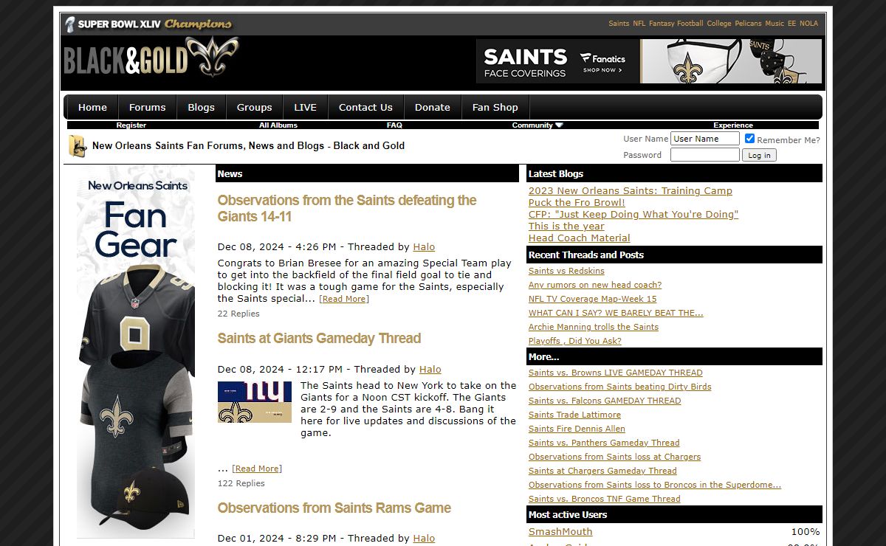Screen dimensions: 886x546
Task: Open the Saints Face Coverings Fanatics ad
Action: click(x=649, y=61)
